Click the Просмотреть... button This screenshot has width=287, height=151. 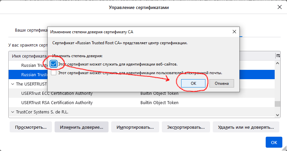[x=31, y=127]
